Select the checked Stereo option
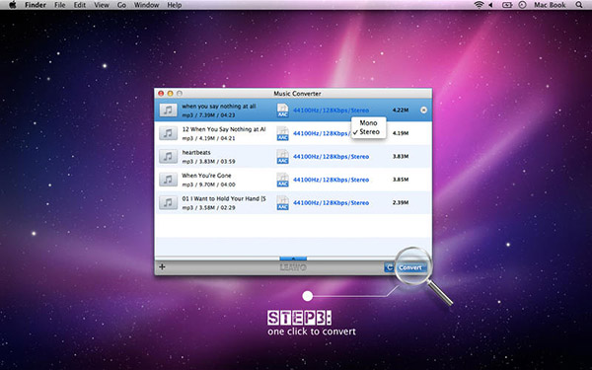Image resolution: width=592 pixels, height=370 pixels. pyautogui.click(x=368, y=132)
